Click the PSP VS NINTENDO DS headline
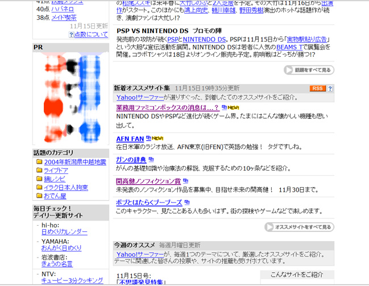Viewport: 369px width, 286px height. click(169, 31)
